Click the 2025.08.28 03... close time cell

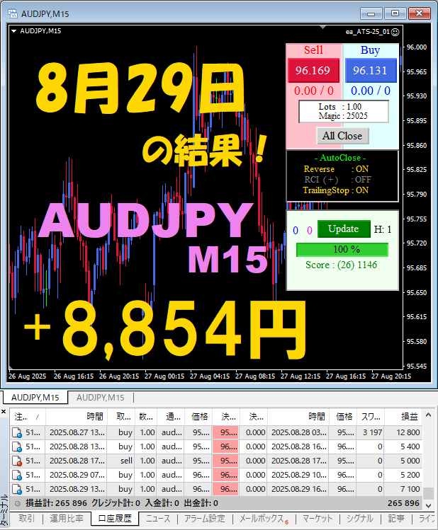coord(299,432)
